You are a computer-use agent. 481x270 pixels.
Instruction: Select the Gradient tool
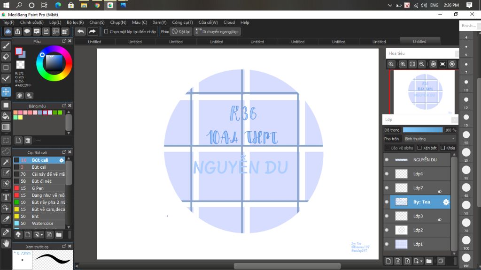6,127
